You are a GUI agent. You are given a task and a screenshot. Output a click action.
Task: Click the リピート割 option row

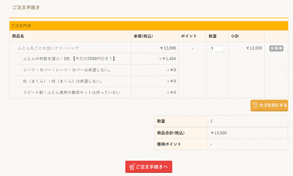[x=73, y=93]
